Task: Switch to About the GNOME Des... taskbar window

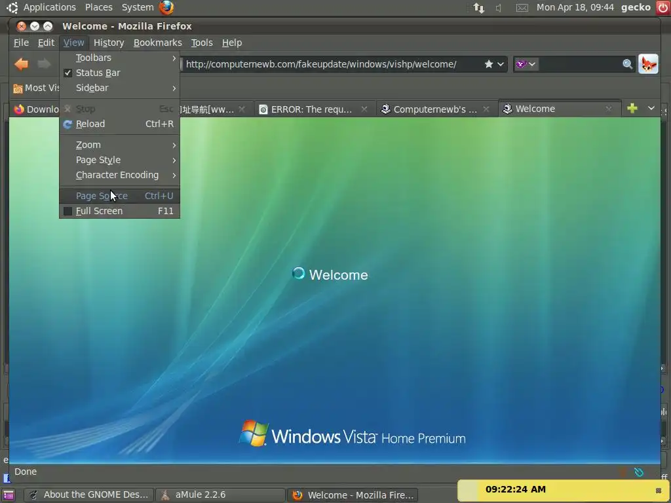Action: (x=89, y=495)
